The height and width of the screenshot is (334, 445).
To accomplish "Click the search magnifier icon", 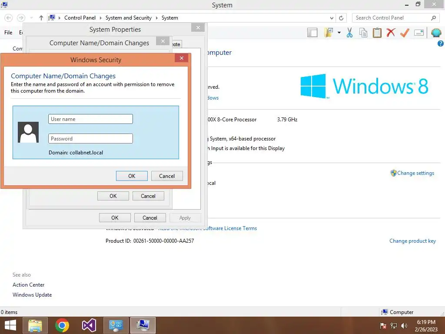I will tap(433, 18).
